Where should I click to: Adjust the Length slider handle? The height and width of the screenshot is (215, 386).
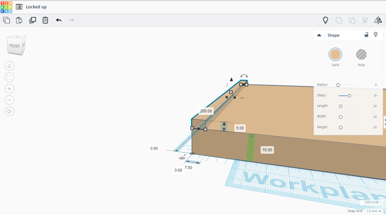(340, 106)
